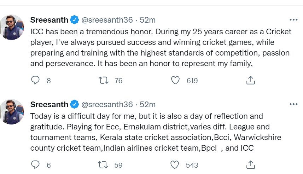Reply to the 'Today is a difficult day' tweet
Viewport: 303px width, 174px height.
point(35,165)
